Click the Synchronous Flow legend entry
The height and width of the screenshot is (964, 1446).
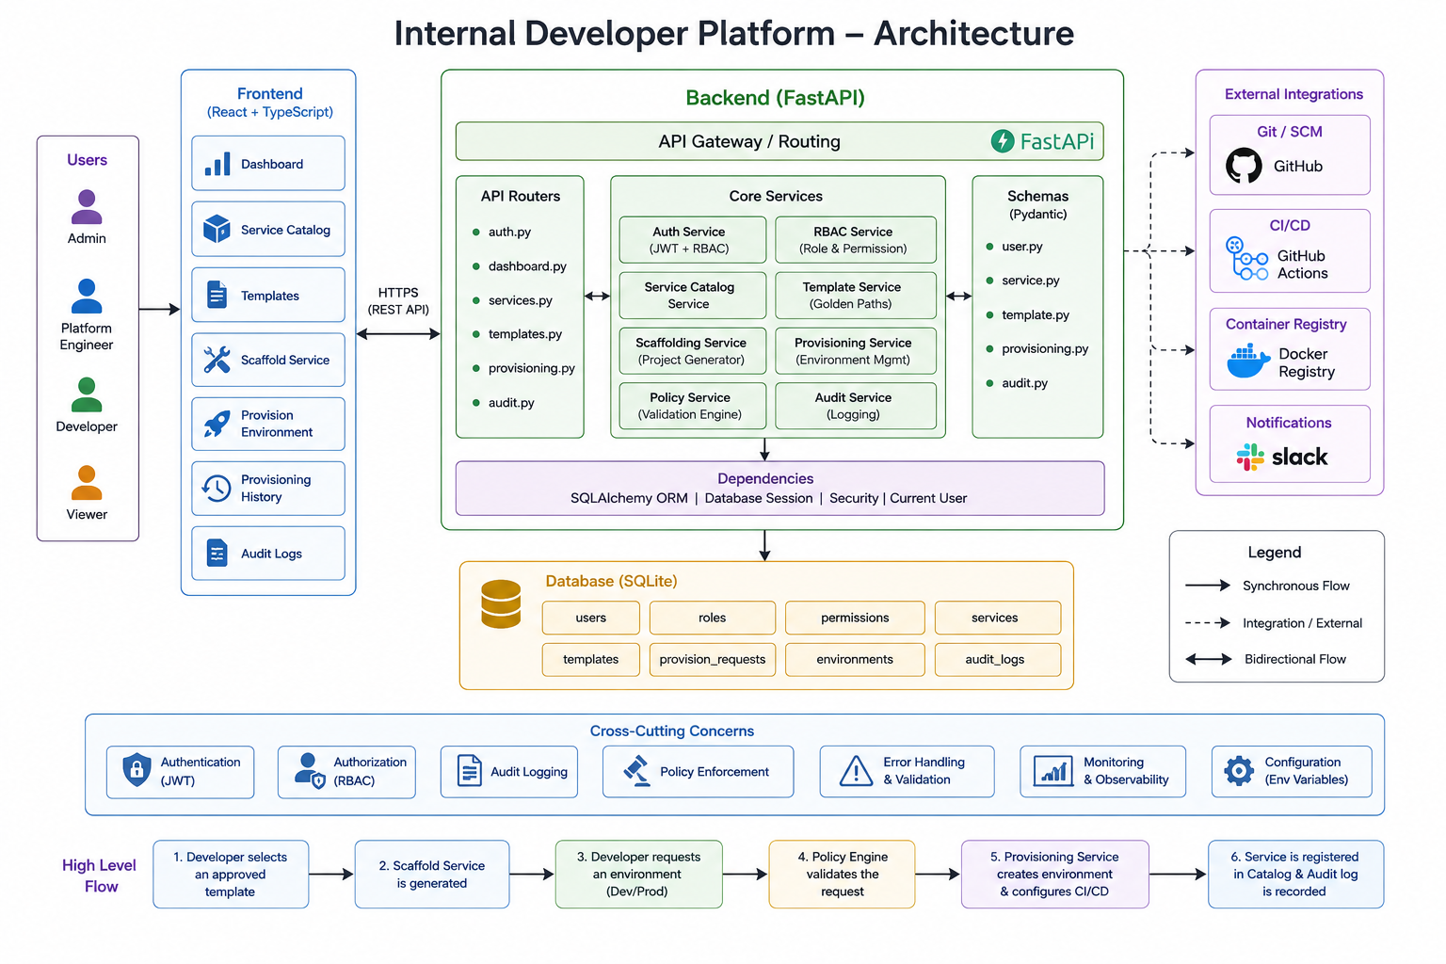tap(1267, 586)
